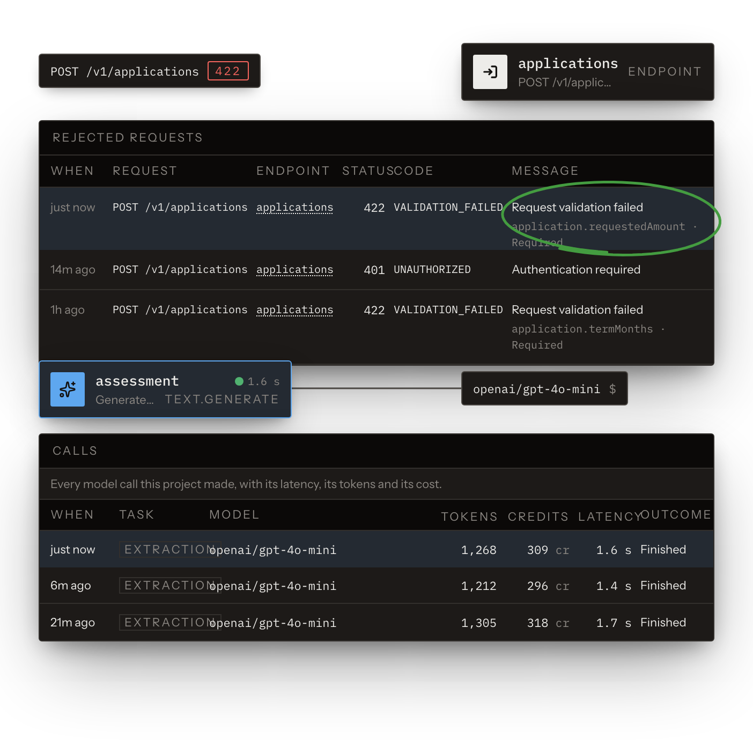Click the endpoint arrow-in icon on applications card
753x753 pixels.
(490, 72)
